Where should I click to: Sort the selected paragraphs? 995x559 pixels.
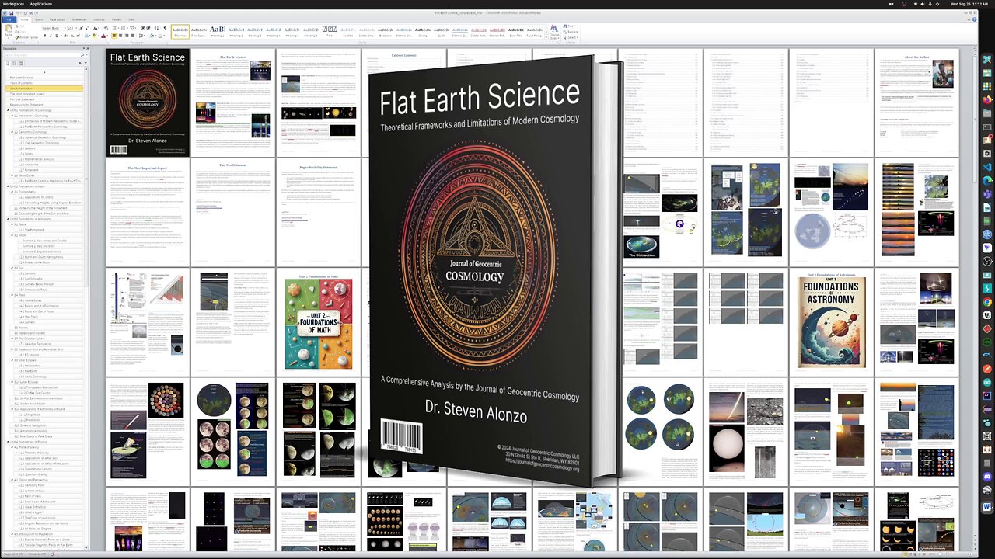156,28
